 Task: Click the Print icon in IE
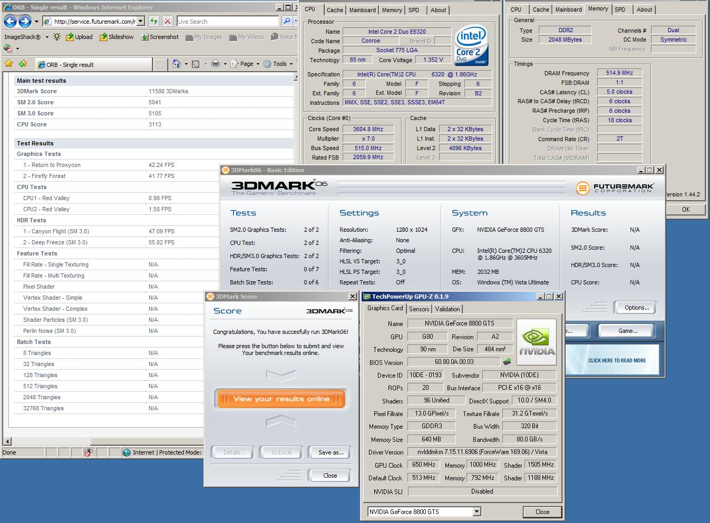tap(215, 64)
